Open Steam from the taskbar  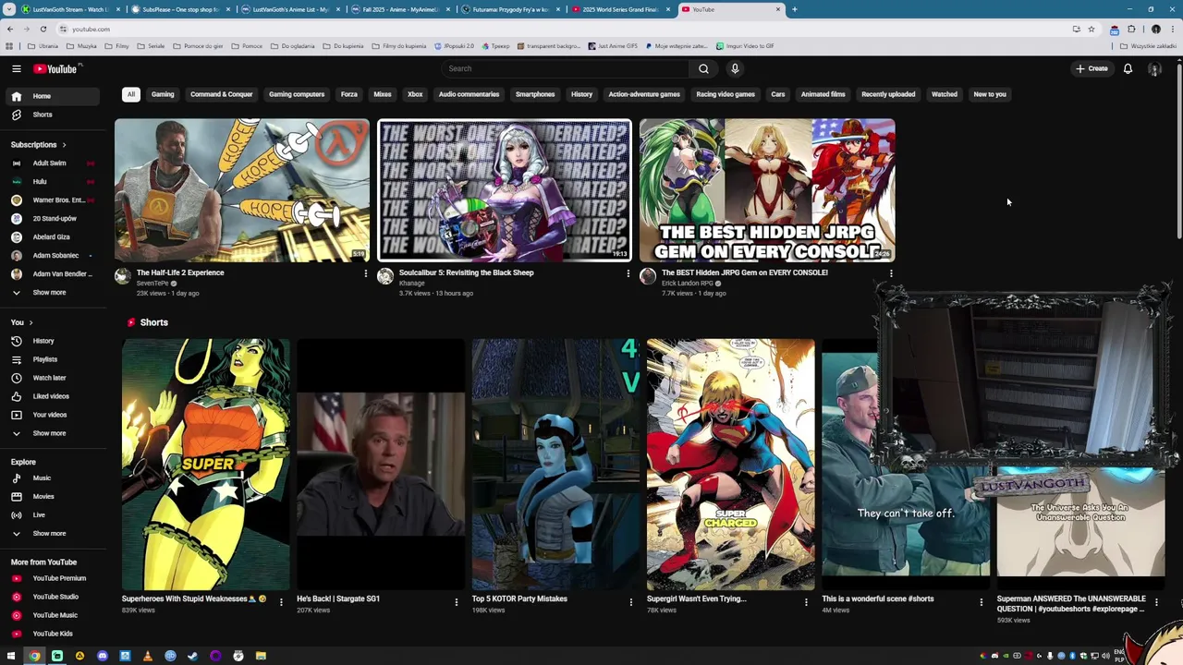pos(192,656)
